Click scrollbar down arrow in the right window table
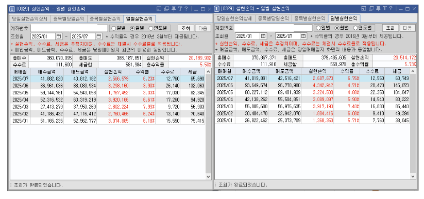The height and width of the screenshot is (199, 424). click(412, 176)
